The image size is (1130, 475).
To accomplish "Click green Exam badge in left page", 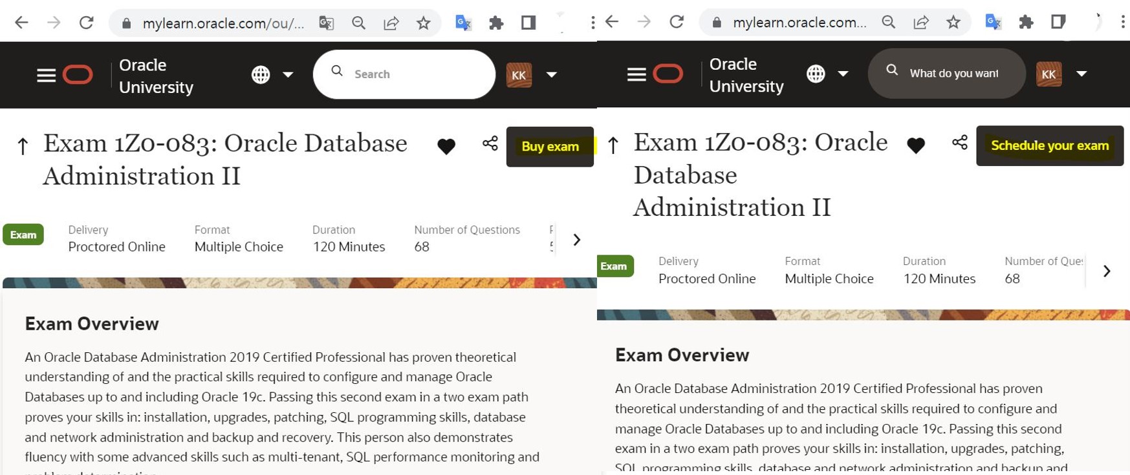I will point(23,235).
